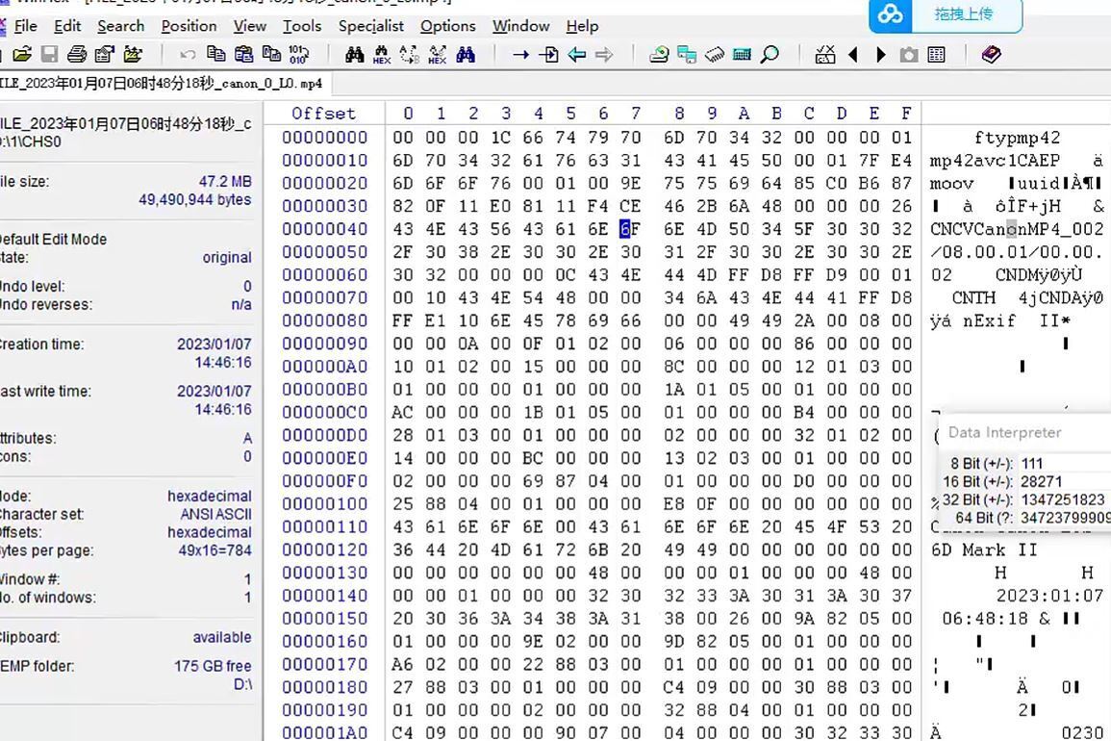Screen dimensions: 1111x741
Task: Open the Specialist menu
Action: click(x=371, y=26)
